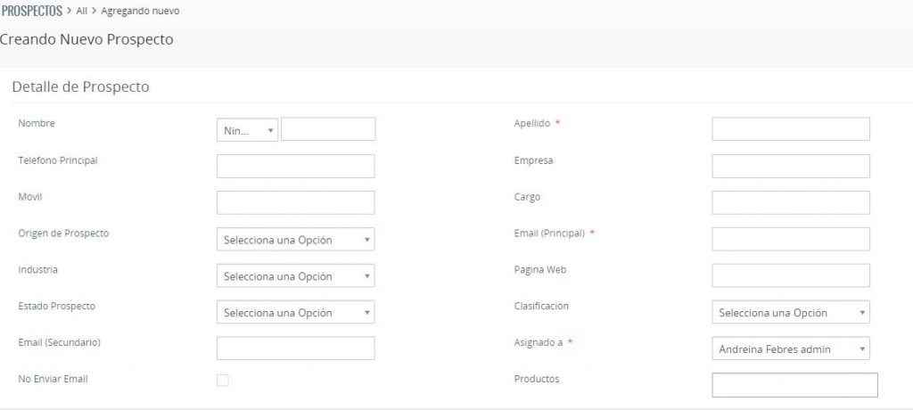Screen dimensions: 913x410
Task: Go to PROSPECTOS in the breadcrumb
Action: 31,11
